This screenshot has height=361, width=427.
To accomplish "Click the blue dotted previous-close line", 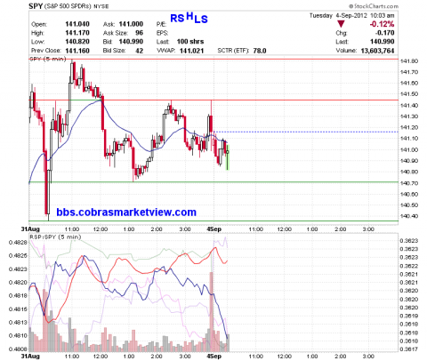I will click(x=305, y=132).
